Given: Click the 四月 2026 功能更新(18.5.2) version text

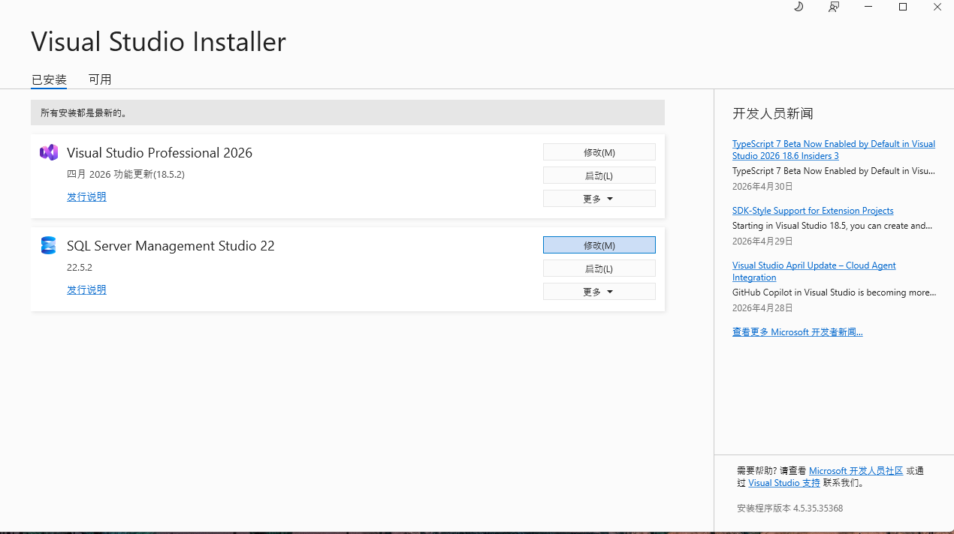Looking at the screenshot, I should (125, 175).
